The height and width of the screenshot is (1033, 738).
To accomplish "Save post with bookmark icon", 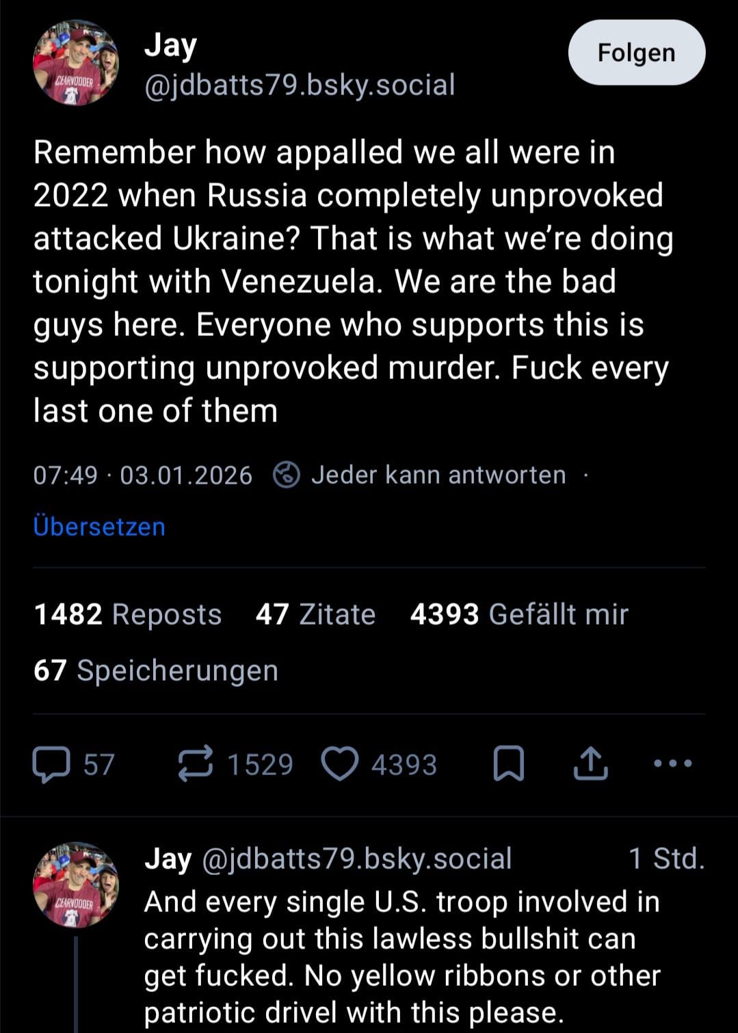I will 509,764.
